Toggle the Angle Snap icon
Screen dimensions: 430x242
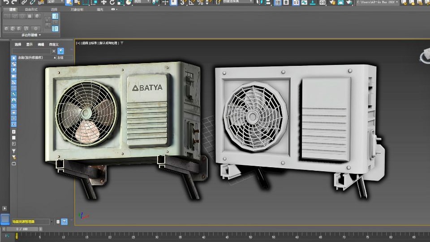(192, 2)
